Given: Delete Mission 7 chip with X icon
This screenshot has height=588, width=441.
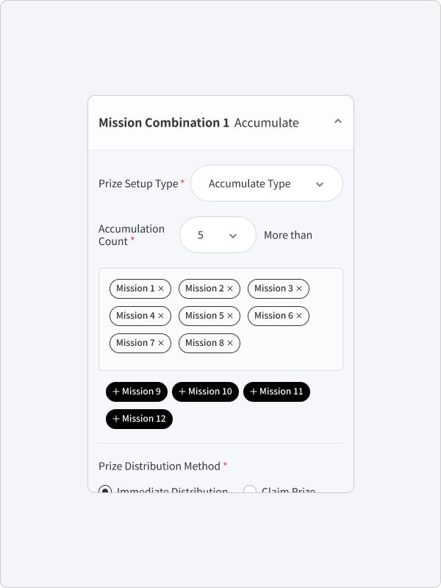Looking at the screenshot, I should click(161, 343).
